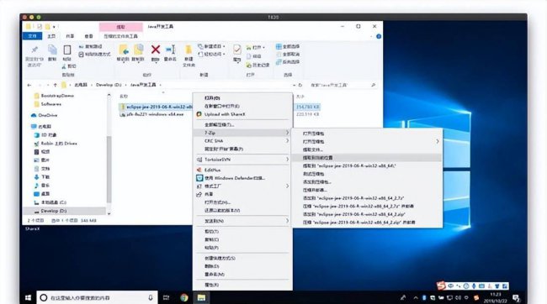Click the Task View taskbar icon

(167, 297)
